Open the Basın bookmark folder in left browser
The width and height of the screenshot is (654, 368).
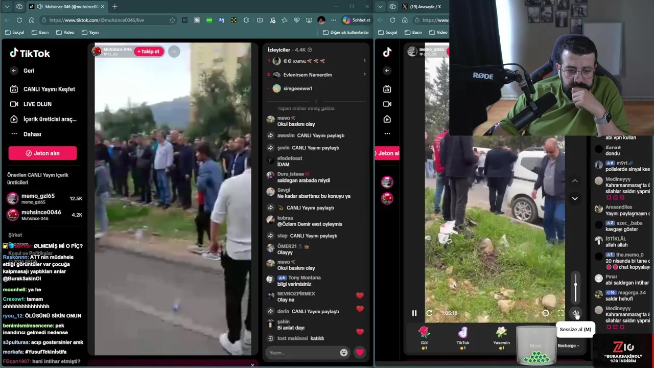(x=40, y=32)
